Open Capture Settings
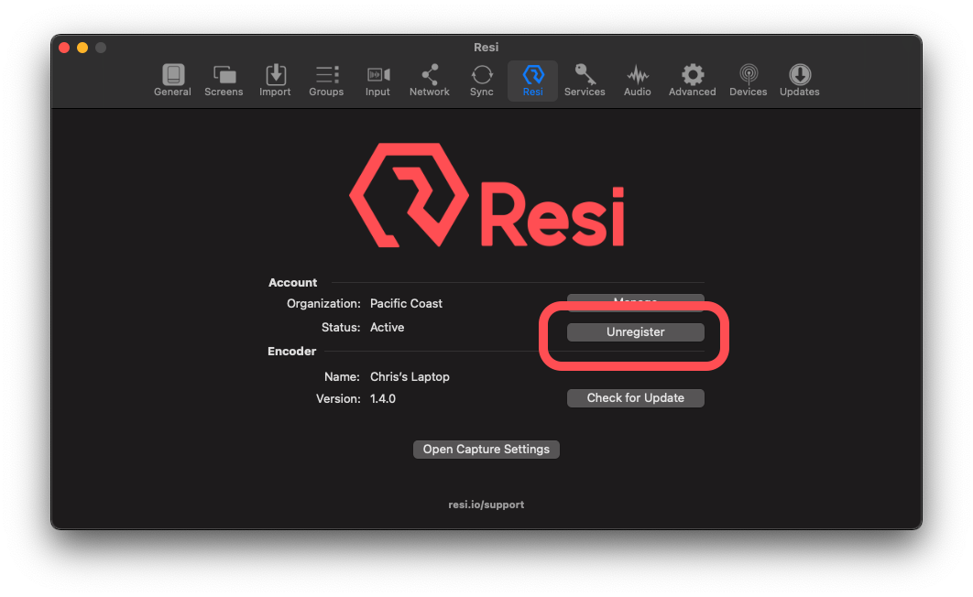This screenshot has height=597, width=973. click(x=486, y=449)
